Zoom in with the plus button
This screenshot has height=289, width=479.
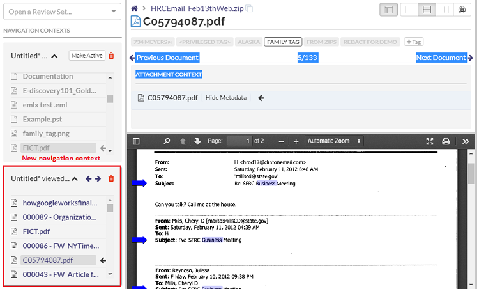tap(296, 141)
